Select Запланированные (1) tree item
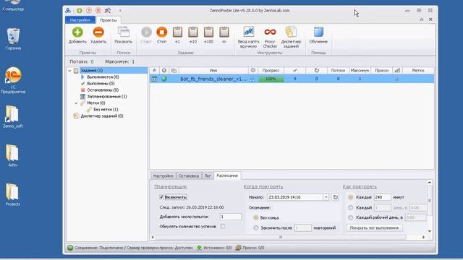Image resolution: width=463 pixels, height=260 pixels. click(106, 96)
